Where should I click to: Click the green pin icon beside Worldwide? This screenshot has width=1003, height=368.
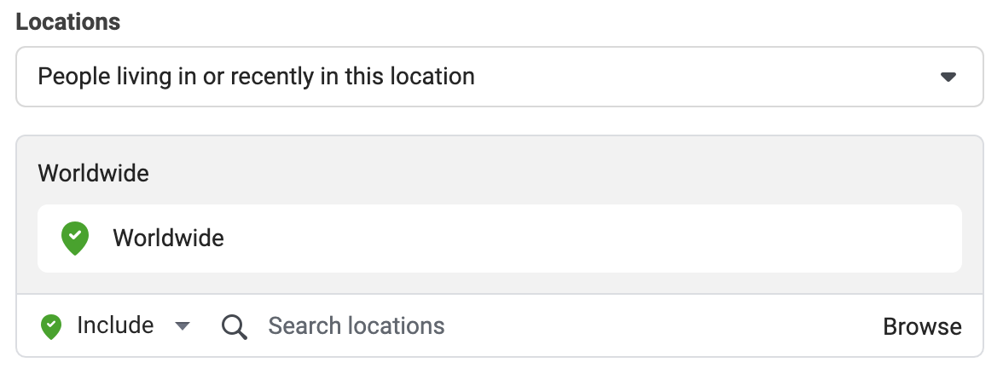coord(75,239)
